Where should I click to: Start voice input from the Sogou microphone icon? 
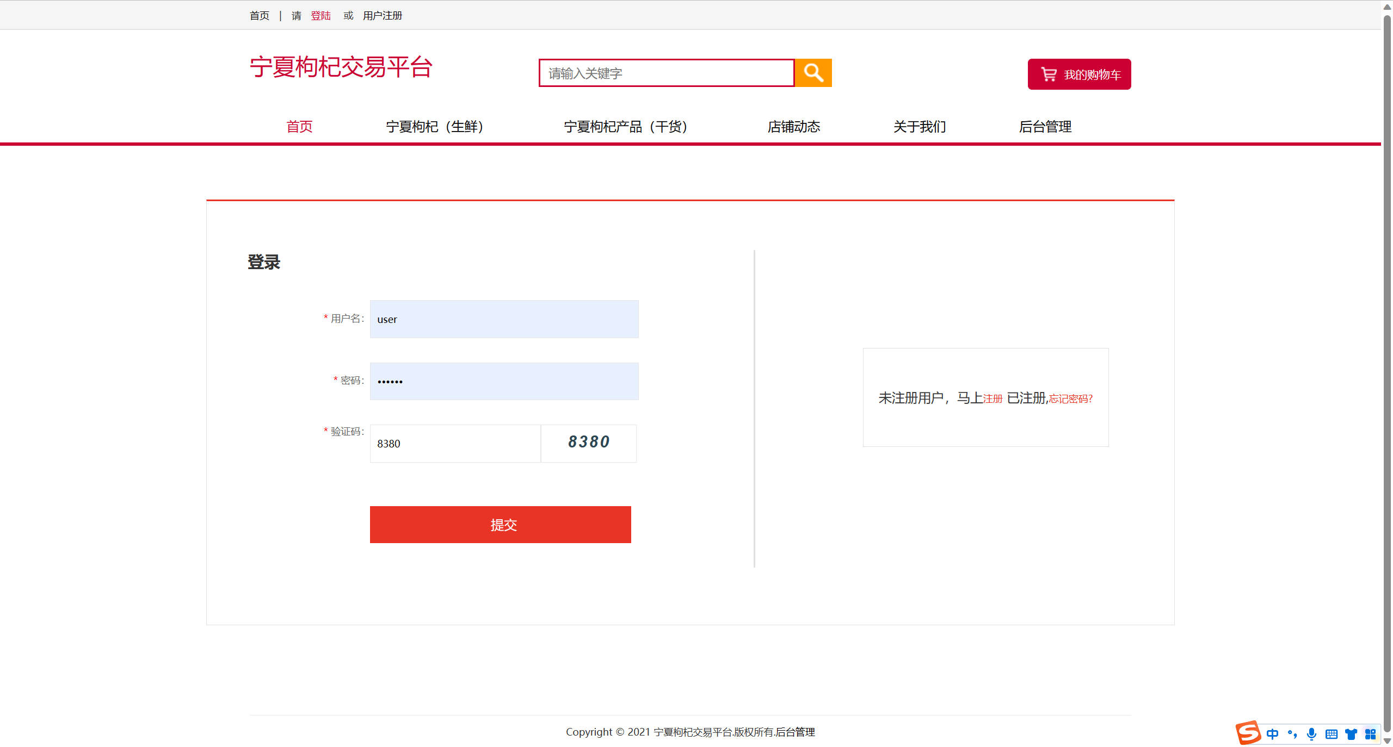coord(1311,733)
